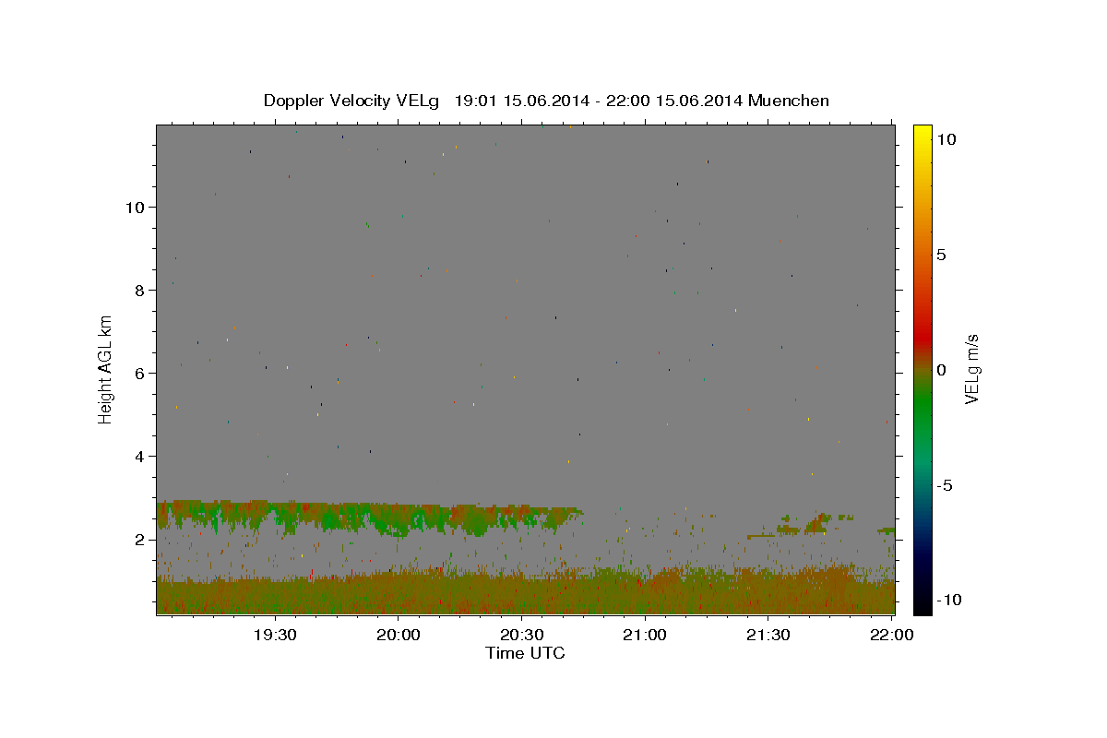Click the 21:30 time tick label

tap(768, 635)
